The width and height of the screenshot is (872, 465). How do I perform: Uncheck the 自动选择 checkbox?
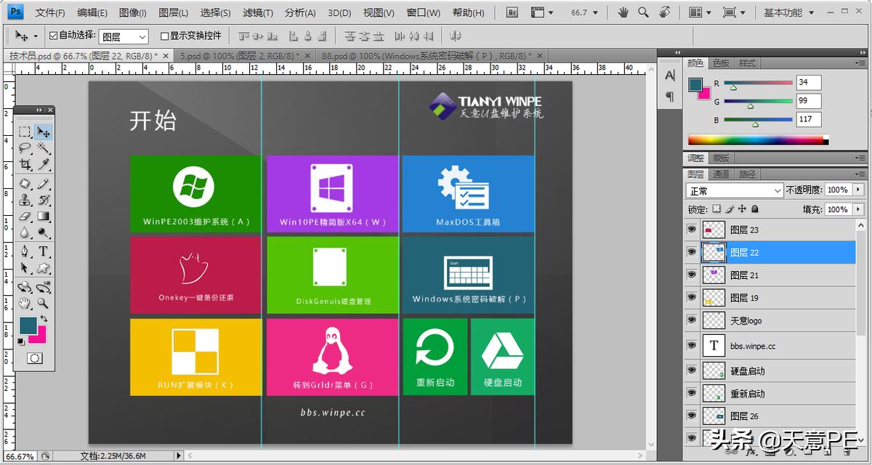pos(53,36)
